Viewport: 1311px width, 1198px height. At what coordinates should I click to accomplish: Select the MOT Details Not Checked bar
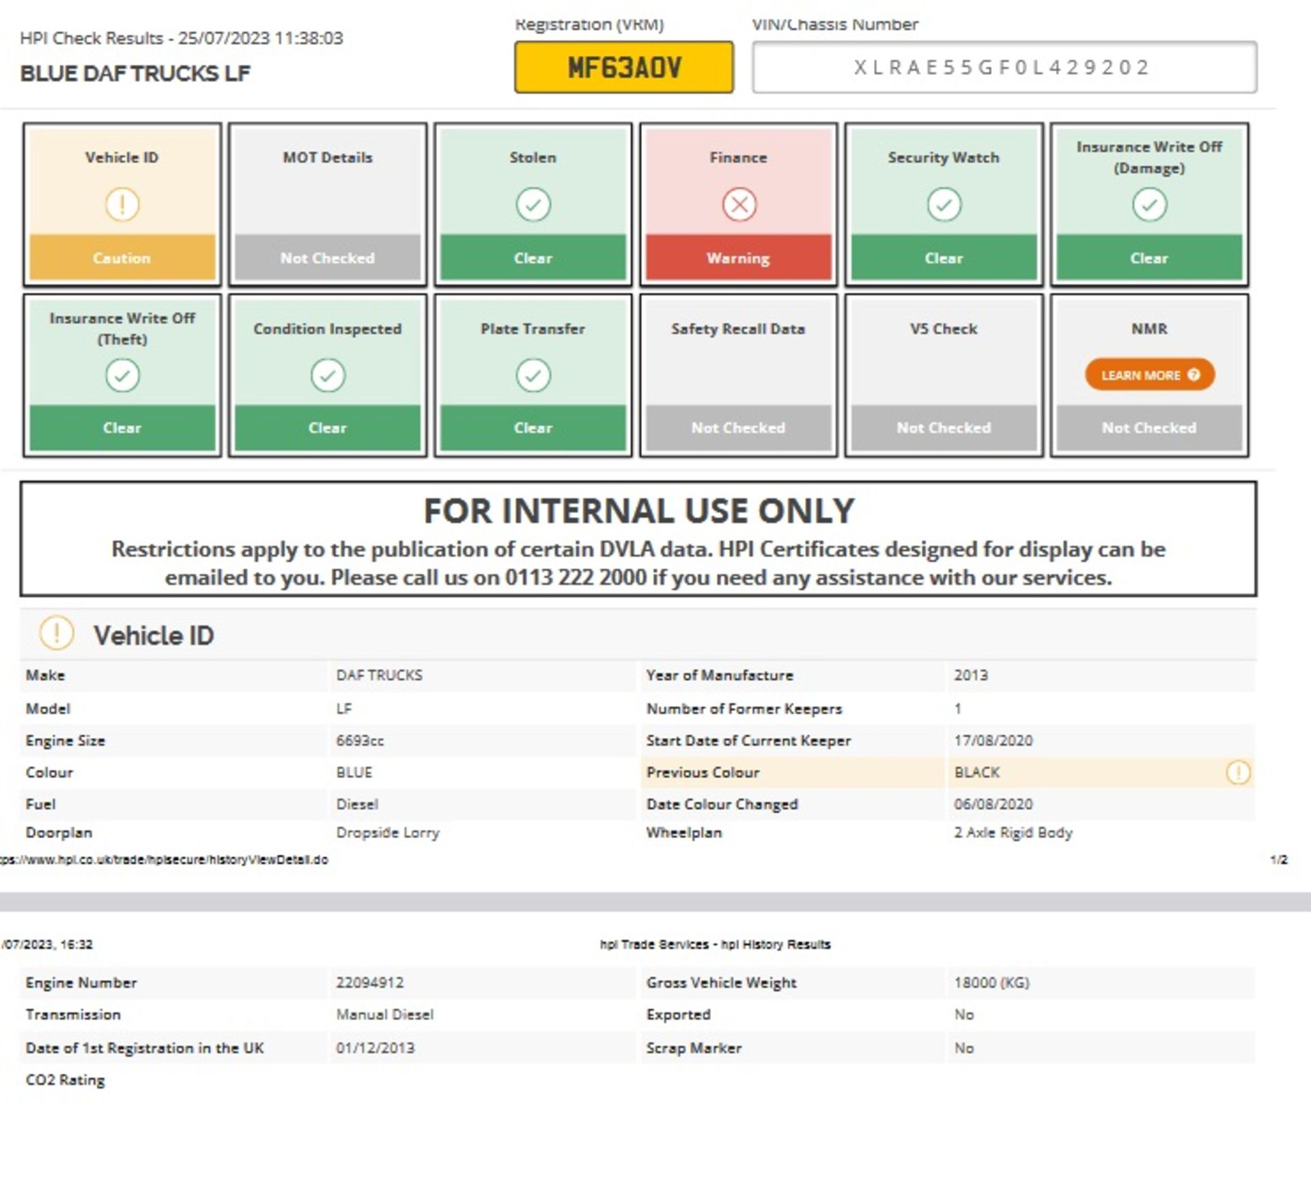coord(328,257)
